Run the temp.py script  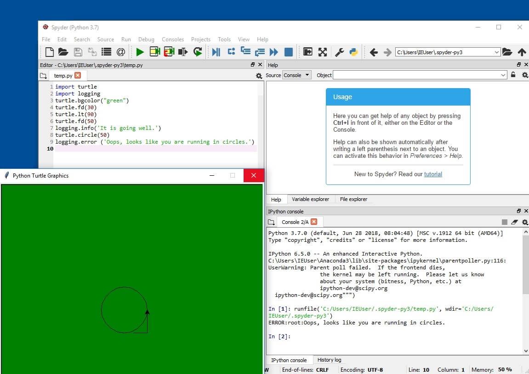pyautogui.click(x=140, y=52)
